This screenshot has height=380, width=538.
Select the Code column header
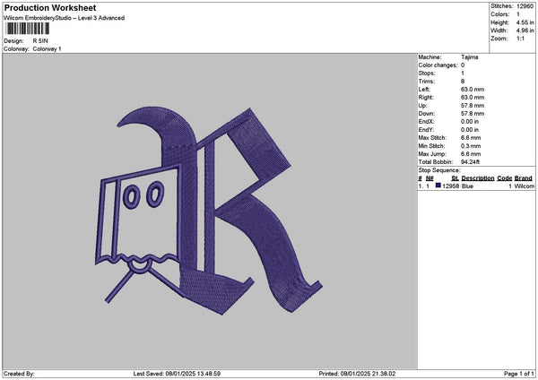(505, 178)
